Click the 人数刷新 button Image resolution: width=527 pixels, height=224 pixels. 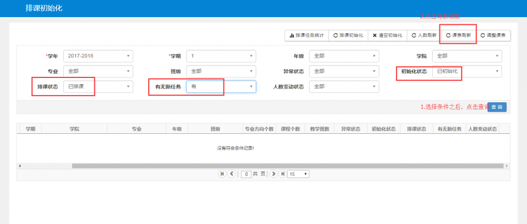(424, 35)
